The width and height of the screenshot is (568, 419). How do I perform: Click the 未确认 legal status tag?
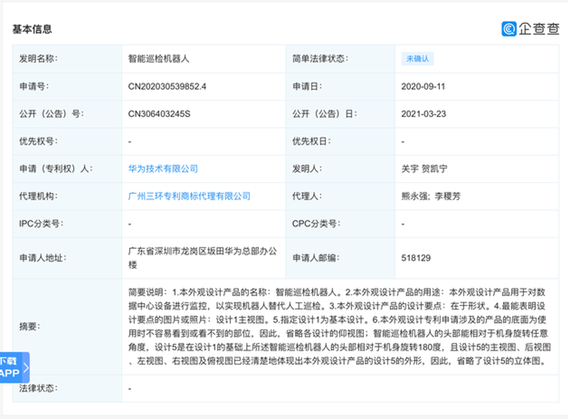point(417,59)
